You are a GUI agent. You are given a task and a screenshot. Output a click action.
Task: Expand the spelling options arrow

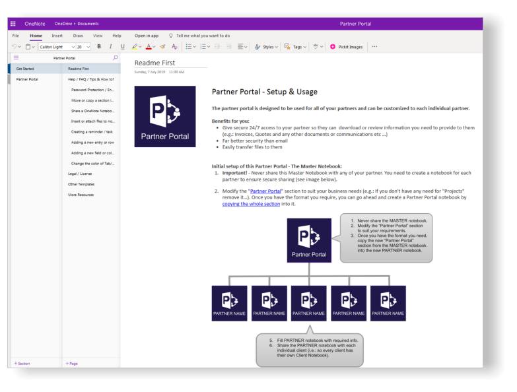(322, 47)
